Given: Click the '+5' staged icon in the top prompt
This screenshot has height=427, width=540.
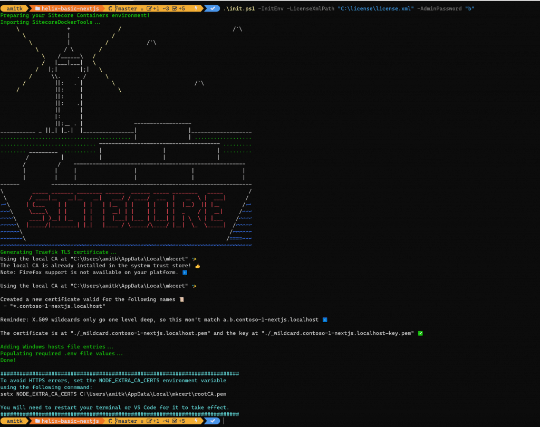Looking at the screenshot, I should (178, 8).
